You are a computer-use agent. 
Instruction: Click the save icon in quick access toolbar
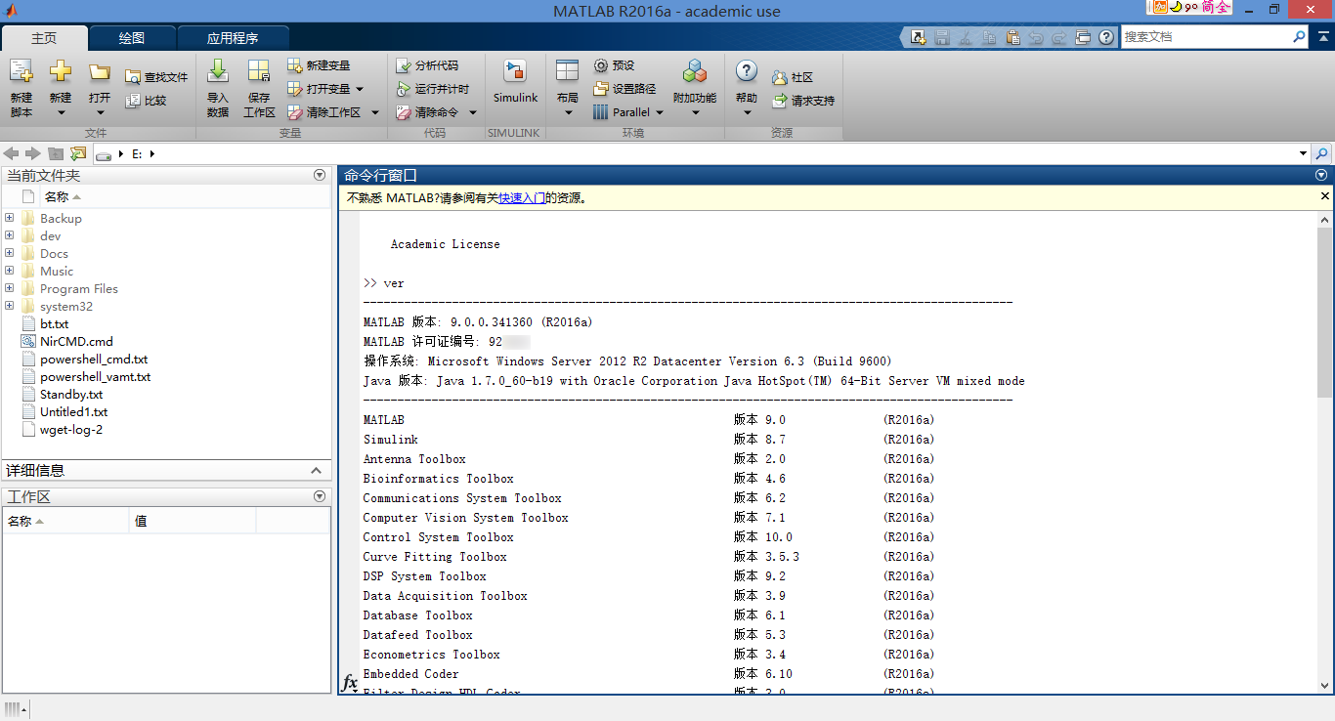click(x=942, y=37)
